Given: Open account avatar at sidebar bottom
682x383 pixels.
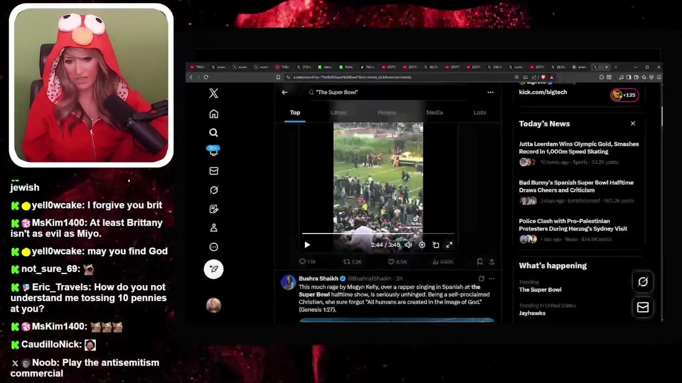Looking at the screenshot, I should click(x=214, y=305).
